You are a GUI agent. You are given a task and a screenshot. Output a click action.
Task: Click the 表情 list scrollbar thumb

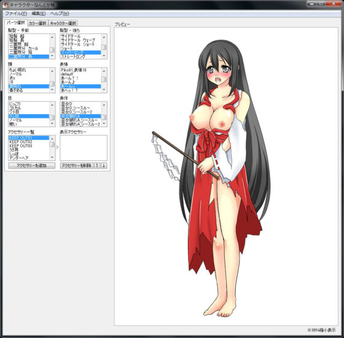[x=104, y=79]
